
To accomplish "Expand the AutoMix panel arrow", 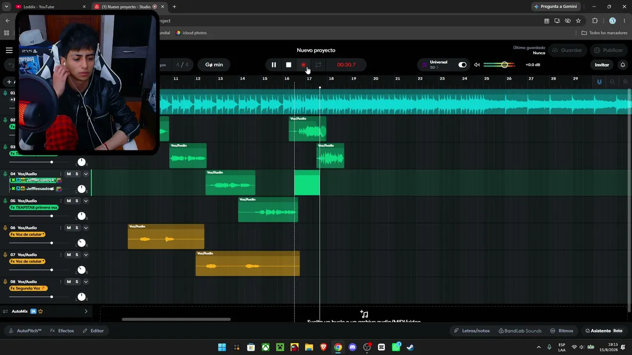I will click(86, 312).
